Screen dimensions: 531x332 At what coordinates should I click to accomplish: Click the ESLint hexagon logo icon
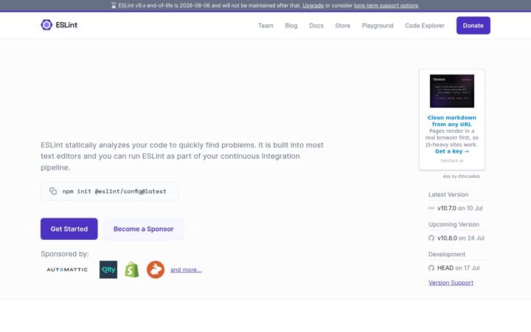[x=46, y=25]
